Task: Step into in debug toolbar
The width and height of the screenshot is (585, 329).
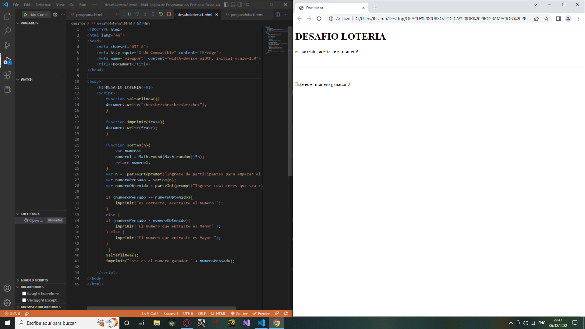Action: (x=145, y=14)
